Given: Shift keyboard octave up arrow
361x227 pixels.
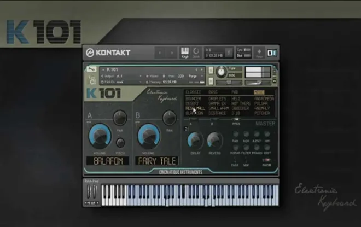Looking at the screenshot, I should [x=97, y=203].
